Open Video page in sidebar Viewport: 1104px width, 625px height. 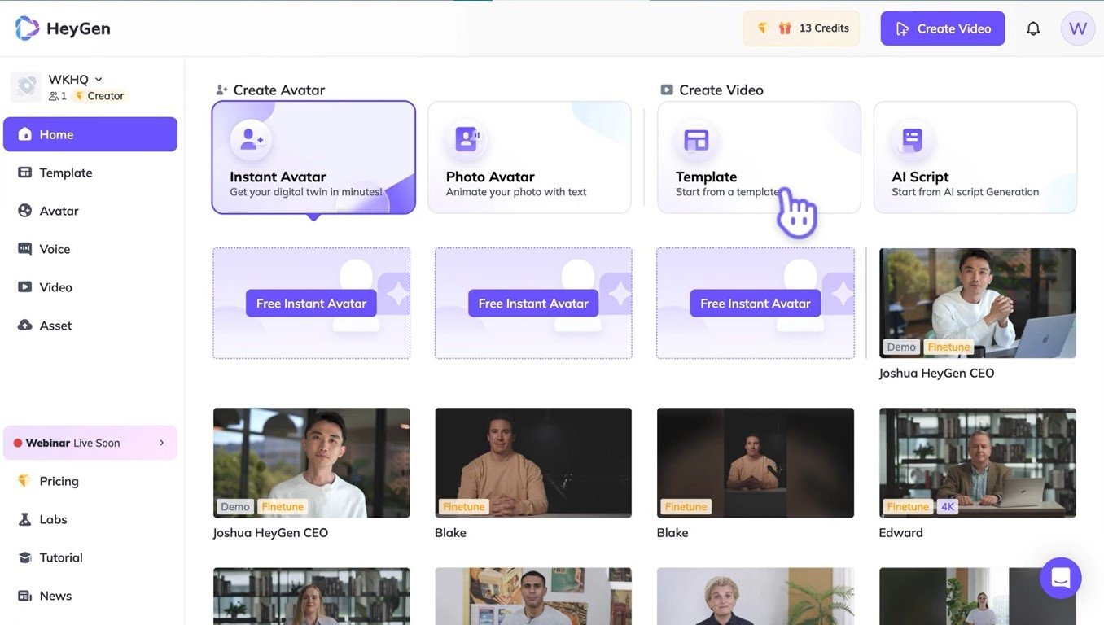(90, 287)
